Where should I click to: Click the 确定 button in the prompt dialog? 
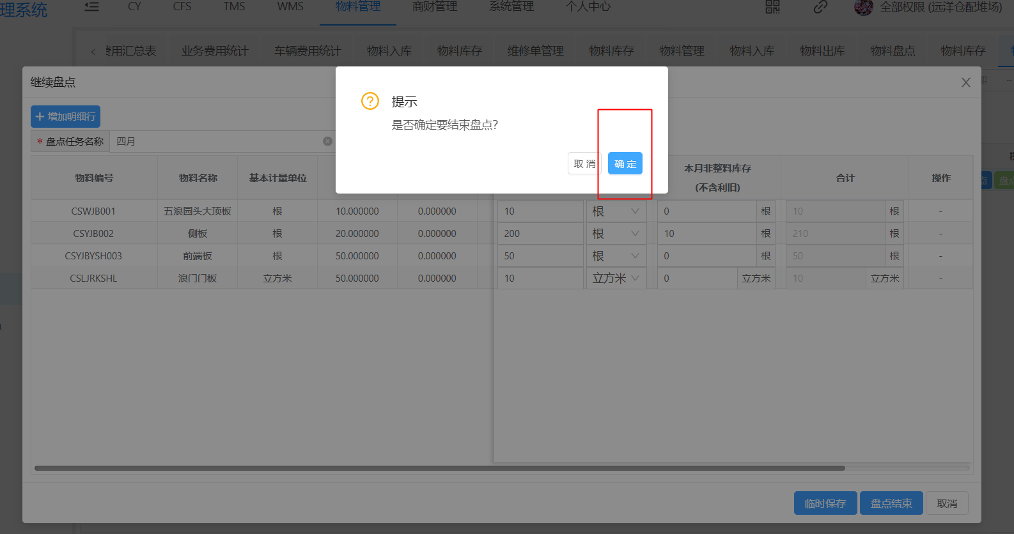[x=625, y=164]
